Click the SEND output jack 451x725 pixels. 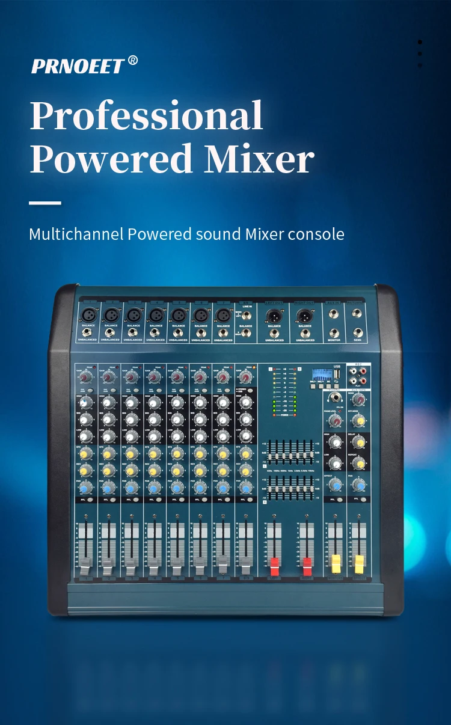pyautogui.click(x=358, y=332)
